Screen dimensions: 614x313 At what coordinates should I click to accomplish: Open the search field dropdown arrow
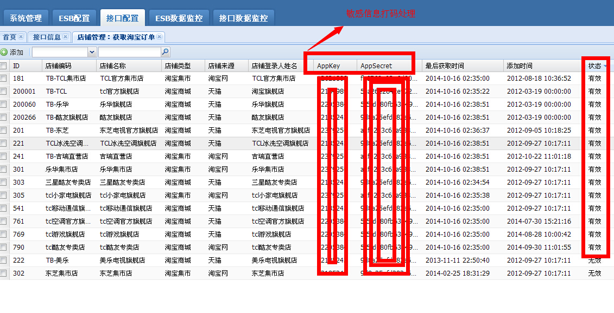click(92, 51)
